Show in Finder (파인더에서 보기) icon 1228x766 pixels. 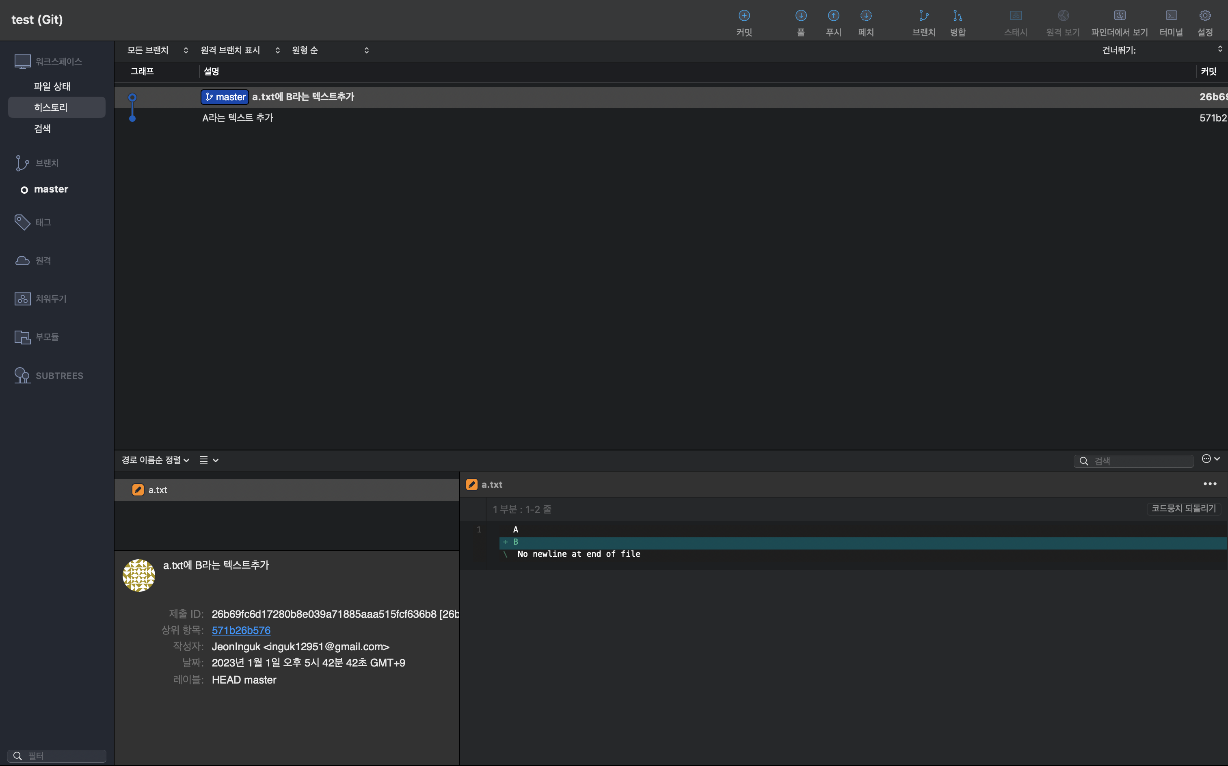coord(1119,16)
